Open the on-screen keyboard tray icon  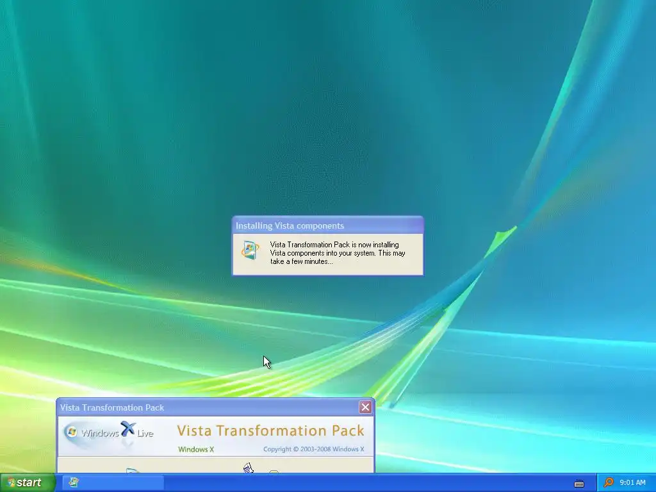click(x=579, y=483)
